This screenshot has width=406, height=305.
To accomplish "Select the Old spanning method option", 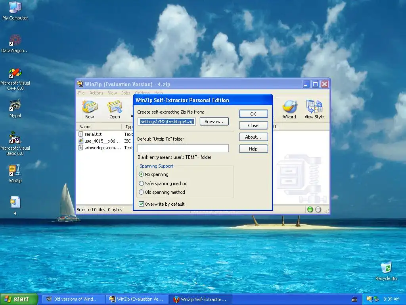I will coord(142,192).
